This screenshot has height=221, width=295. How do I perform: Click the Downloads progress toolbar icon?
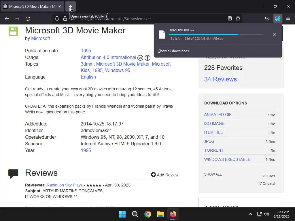pyautogui.click(x=278, y=18)
